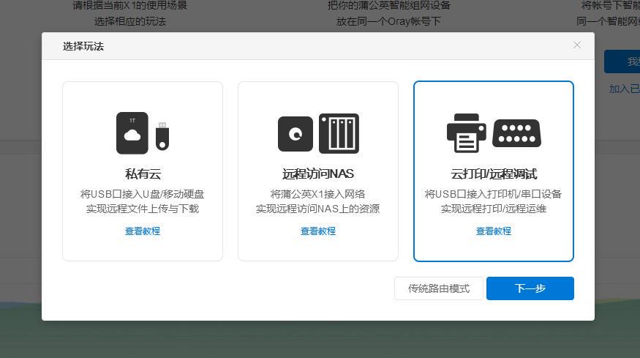Click the NAS drive bay enclosure icon
The height and width of the screenshot is (358, 640).
pos(339,134)
